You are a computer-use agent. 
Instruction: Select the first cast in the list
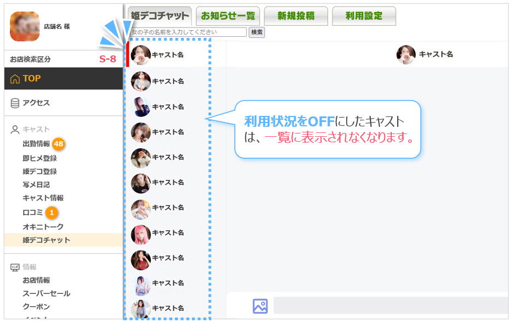[157, 55]
